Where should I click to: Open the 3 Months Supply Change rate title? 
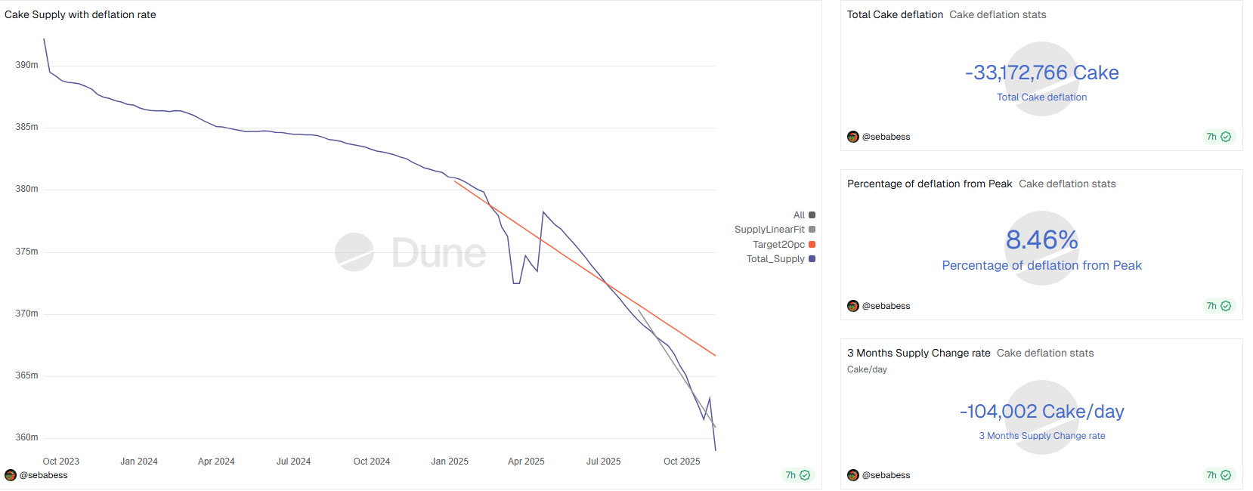918,354
